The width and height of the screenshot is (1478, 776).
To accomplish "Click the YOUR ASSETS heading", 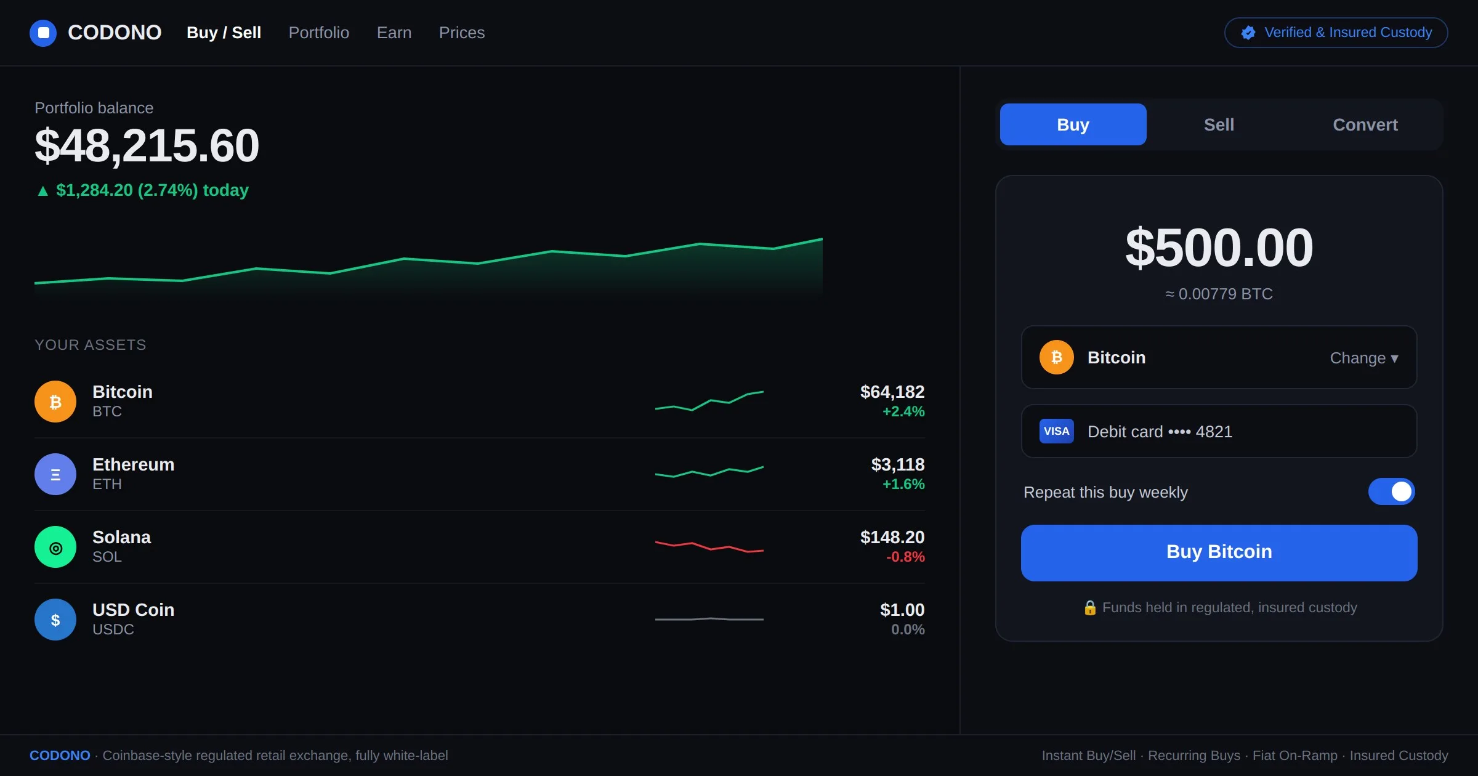I will (91, 345).
